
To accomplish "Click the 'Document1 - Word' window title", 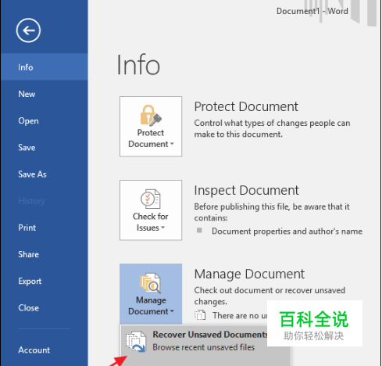I will [x=312, y=11].
